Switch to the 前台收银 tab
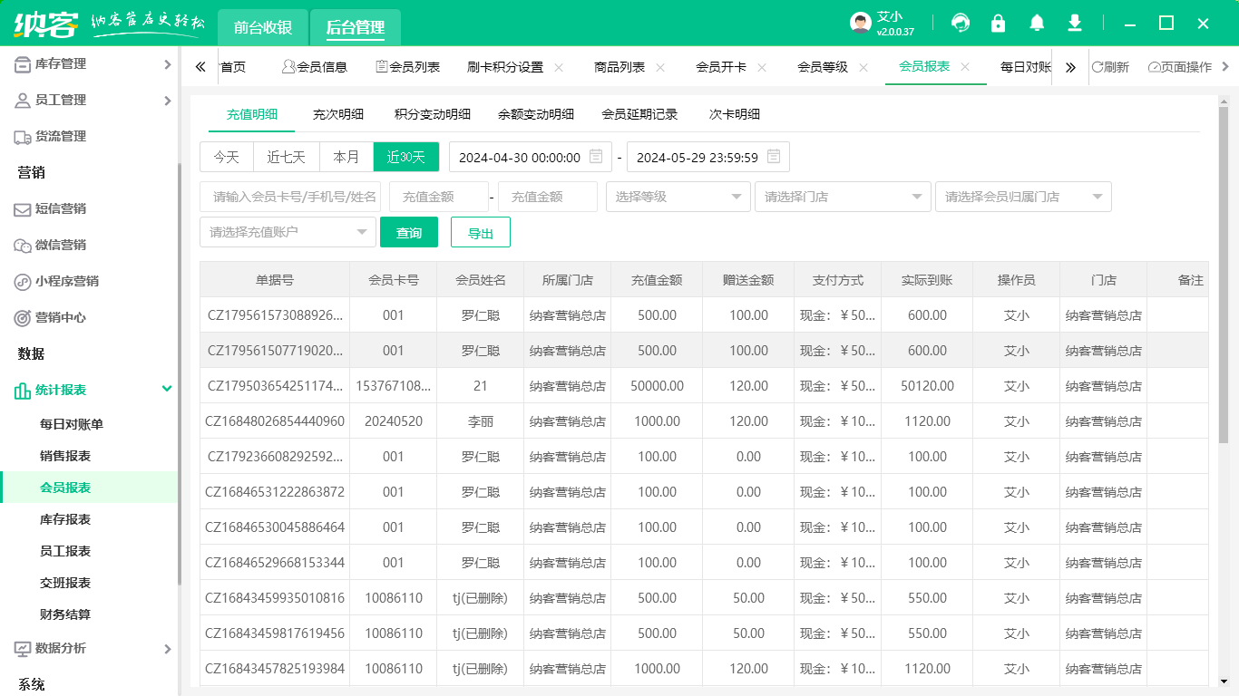This screenshot has width=1239, height=696. click(263, 27)
